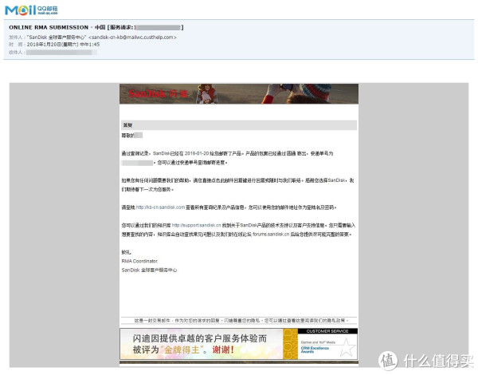Click the sender address sandisk-cn-kb@mailwc.custhelp.com
The height and width of the screenshot is (375, 478).
132,37
